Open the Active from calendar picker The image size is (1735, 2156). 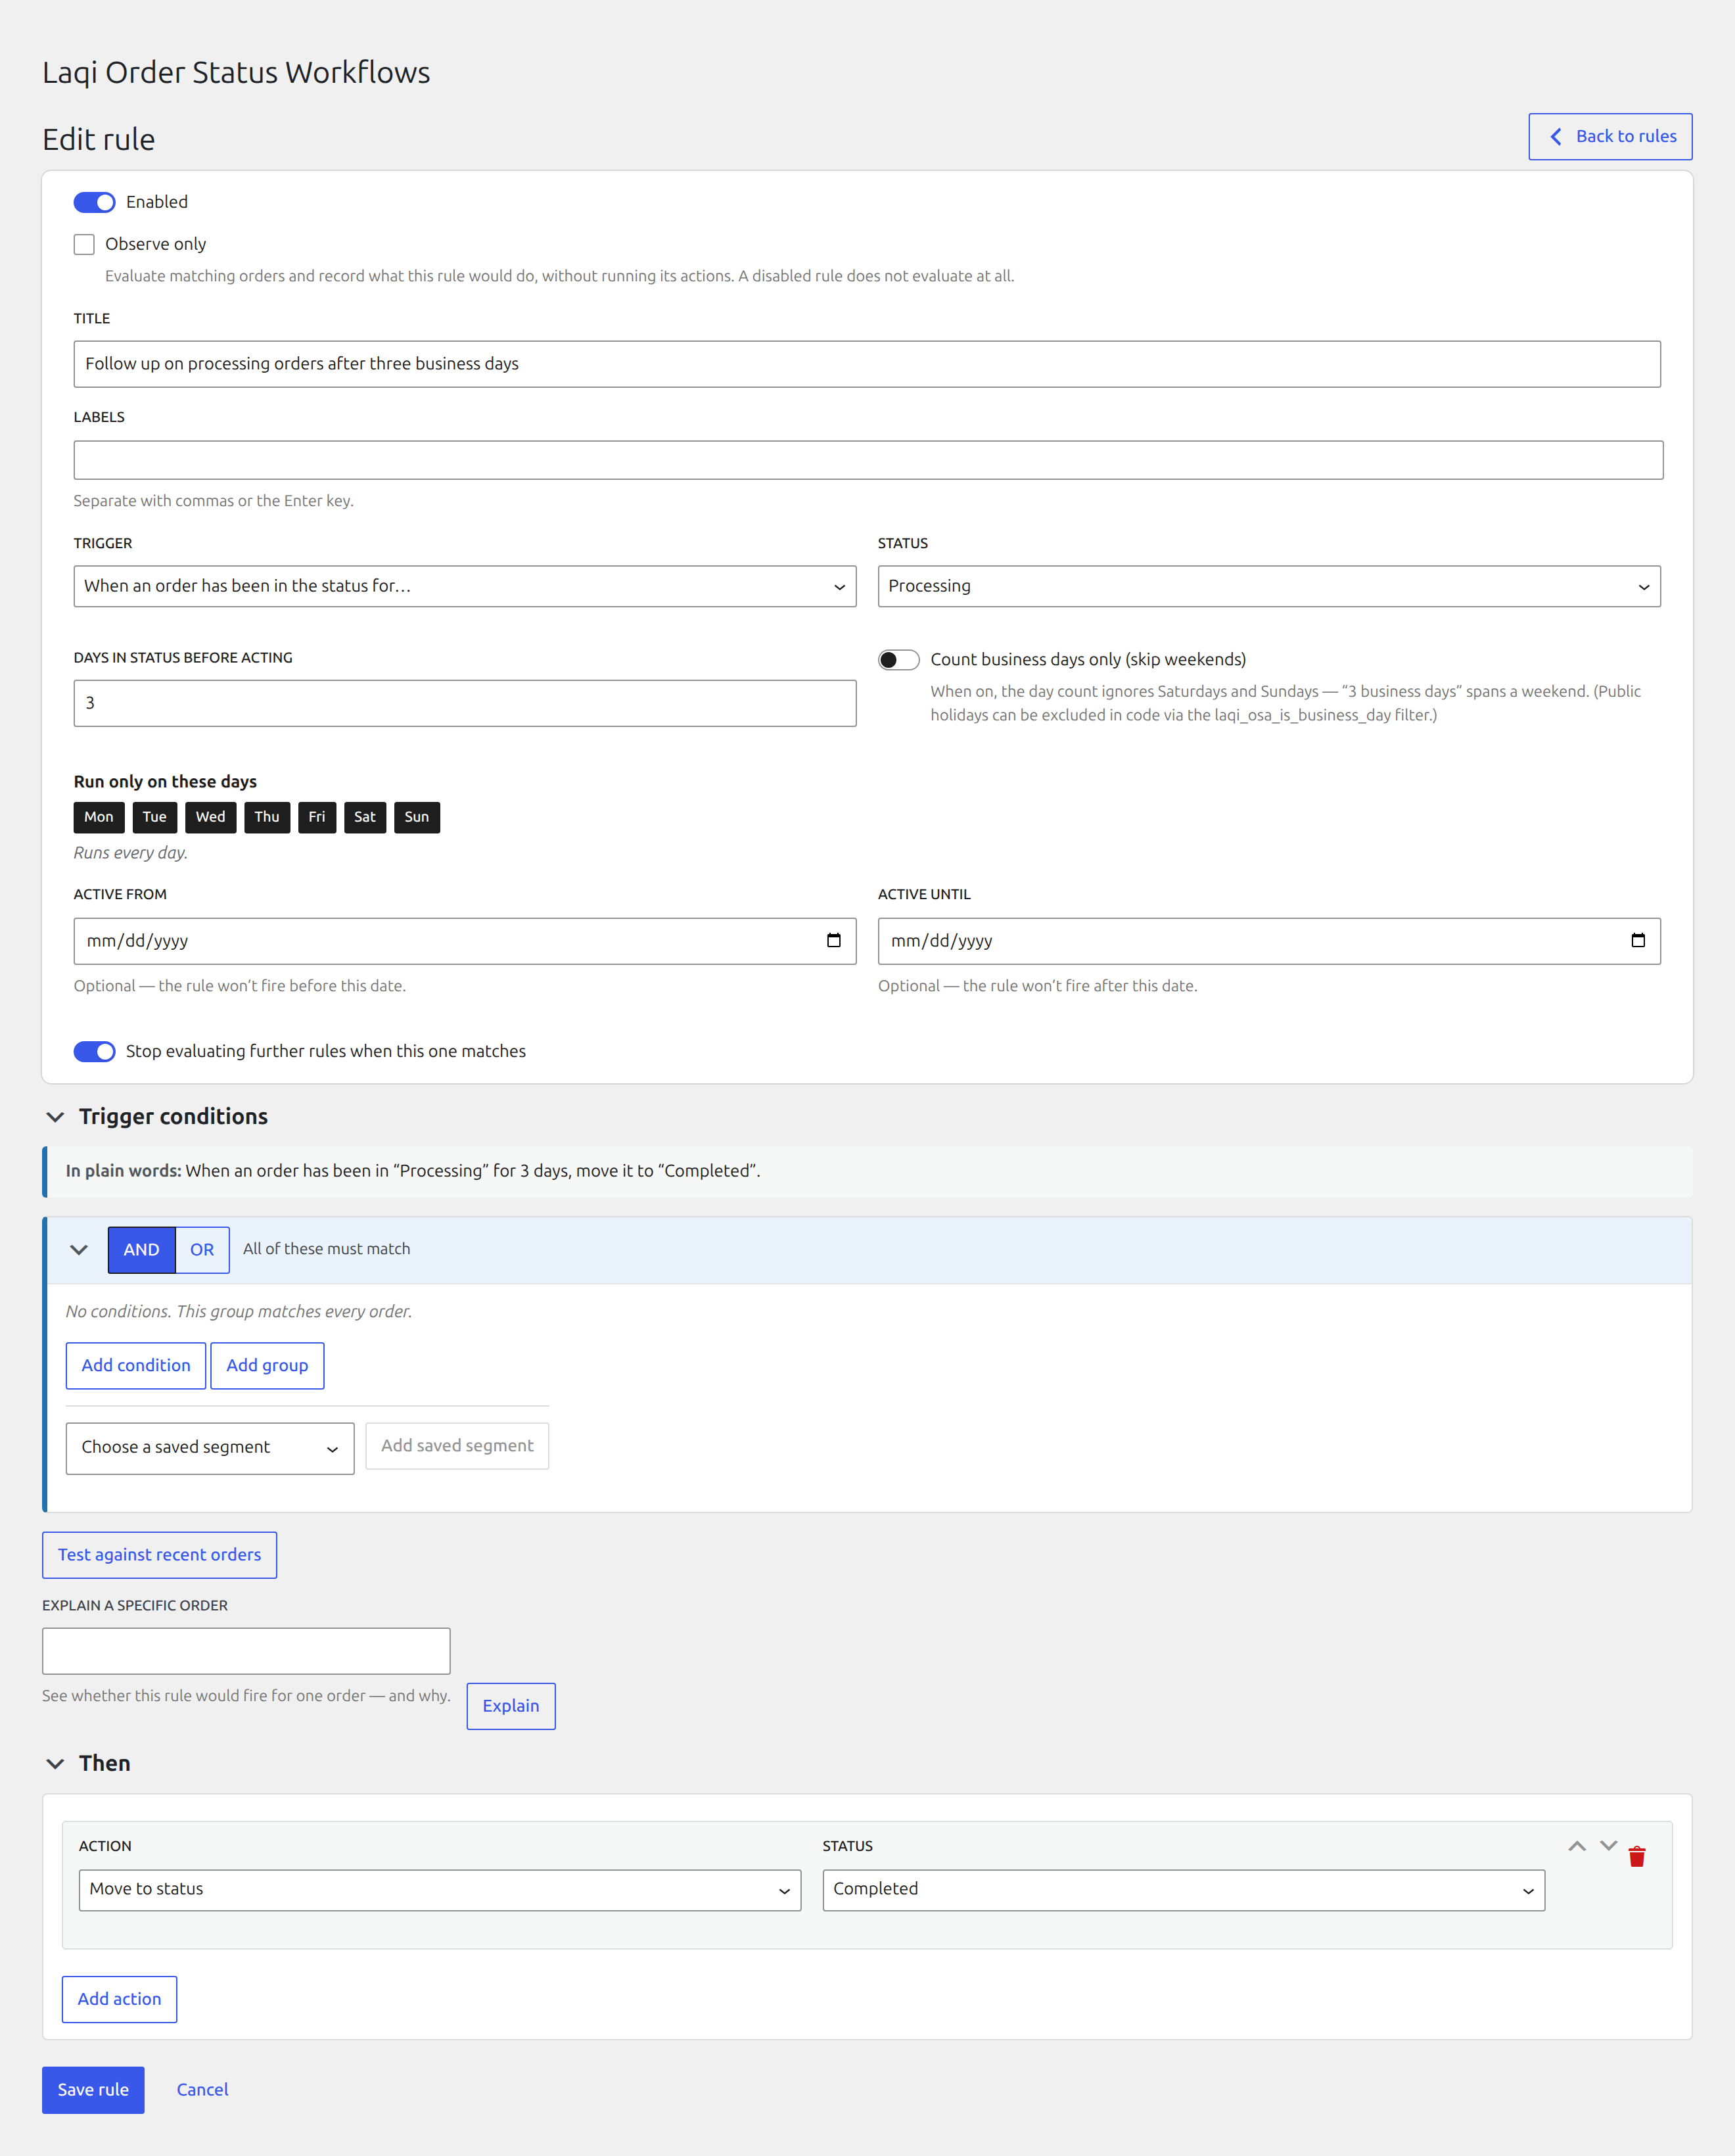point(833,941)
